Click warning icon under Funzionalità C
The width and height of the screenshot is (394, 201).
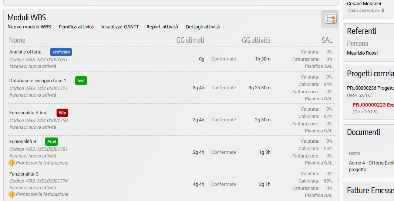coord(12,194)
